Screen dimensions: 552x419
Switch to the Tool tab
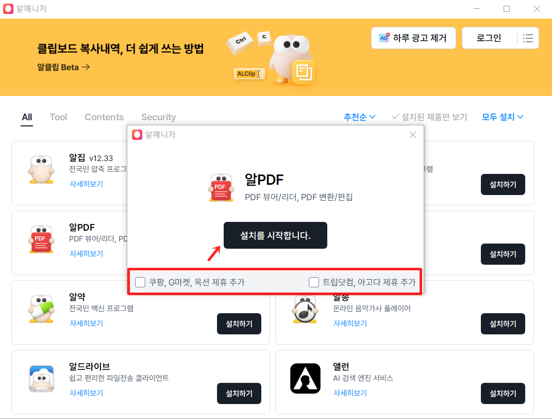click(58, 117)
